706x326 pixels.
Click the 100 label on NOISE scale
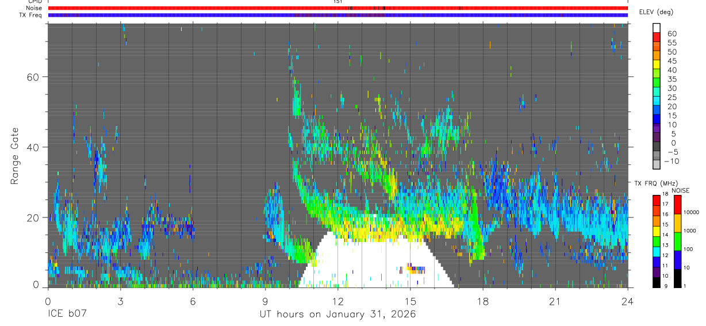click(x=689, y=249)
